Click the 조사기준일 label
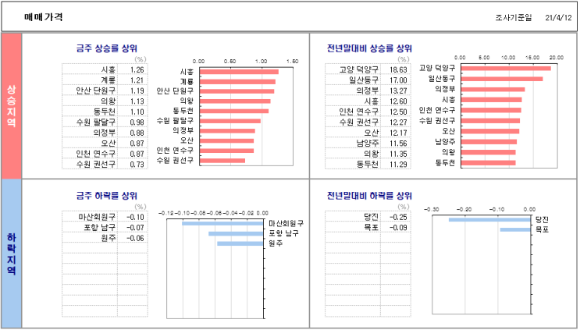 pyautogui.click(x=514, y=17)
